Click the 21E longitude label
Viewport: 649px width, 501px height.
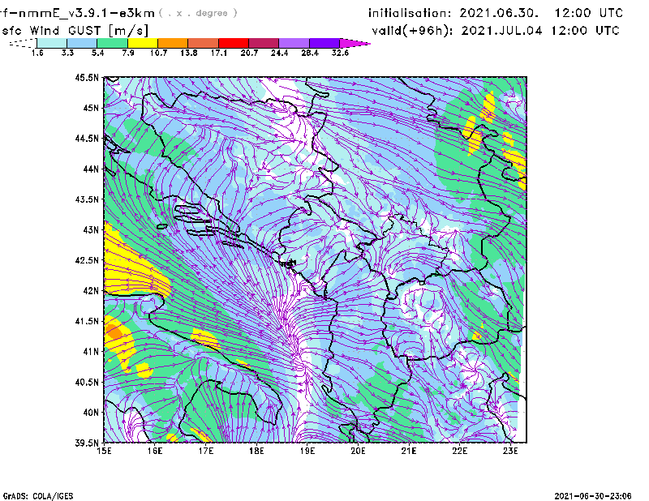[x=409, y=451]
